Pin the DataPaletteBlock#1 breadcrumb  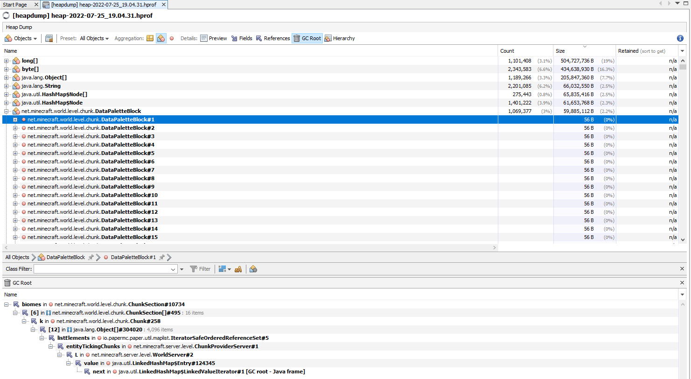point(161,257)
